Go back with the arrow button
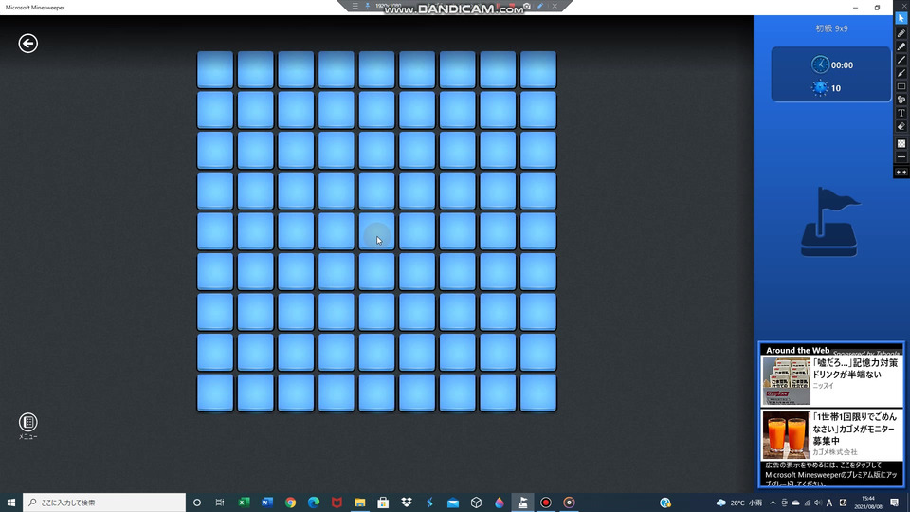The width and height of the screenshot is (910, 512). point(27,44)
